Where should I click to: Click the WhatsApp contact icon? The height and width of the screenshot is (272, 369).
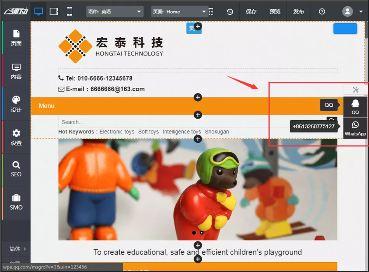coord(355,128)
